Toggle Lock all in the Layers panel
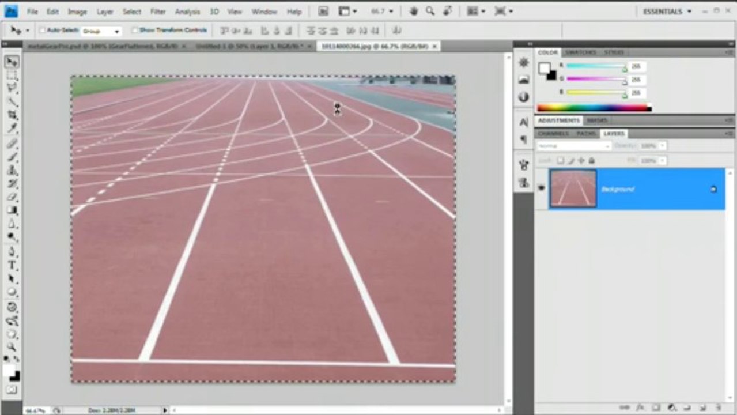The width and height of the screenshot is (737, 415). 591,161
